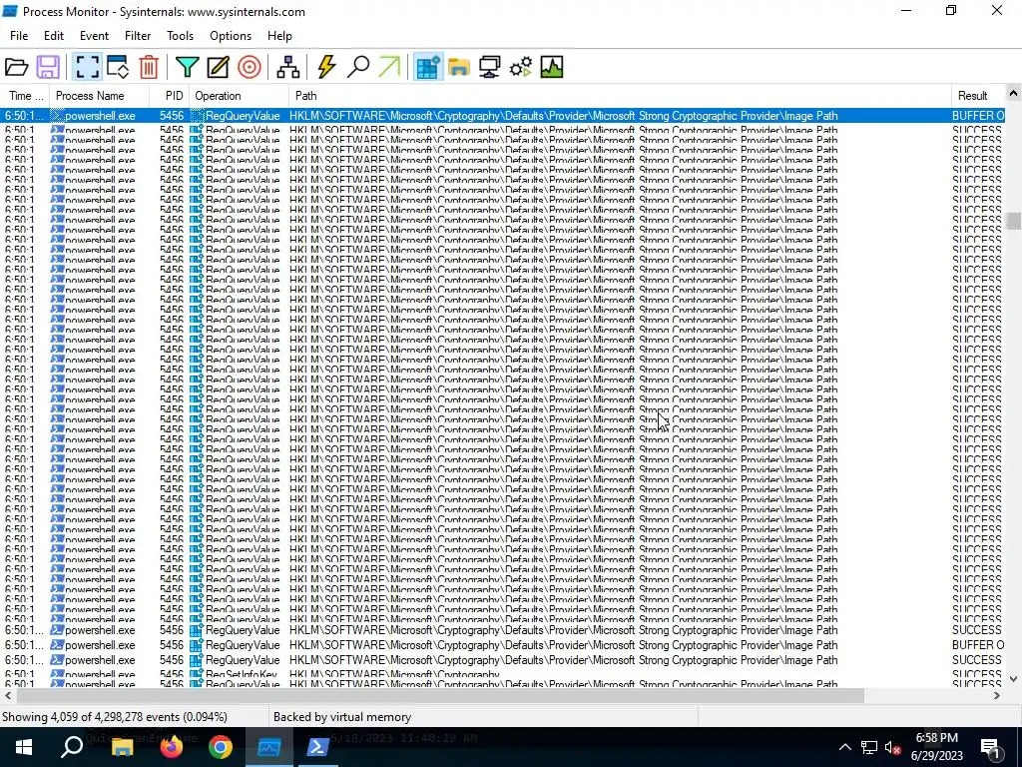
Task: Click PID 5456 in the highlighted row
Action: pos(172,116)
